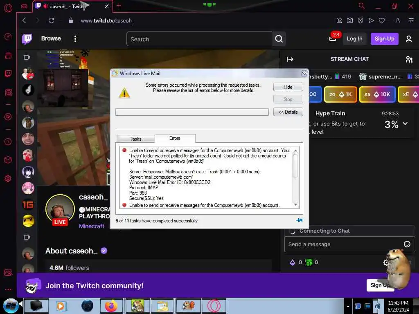
Task: Open chat community users list
Action: coord(409,59)
